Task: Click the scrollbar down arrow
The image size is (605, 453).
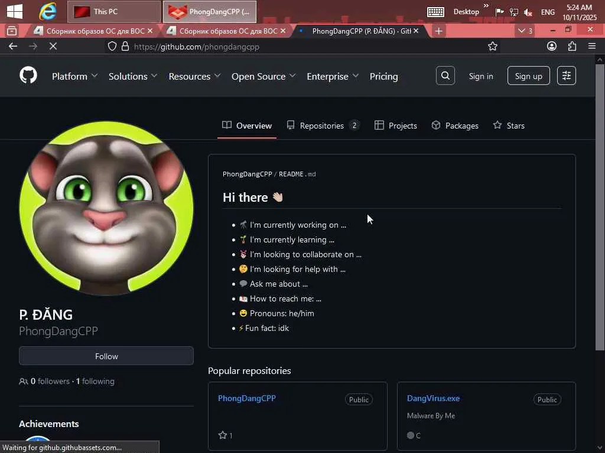Action: click(x=599, y=448)
